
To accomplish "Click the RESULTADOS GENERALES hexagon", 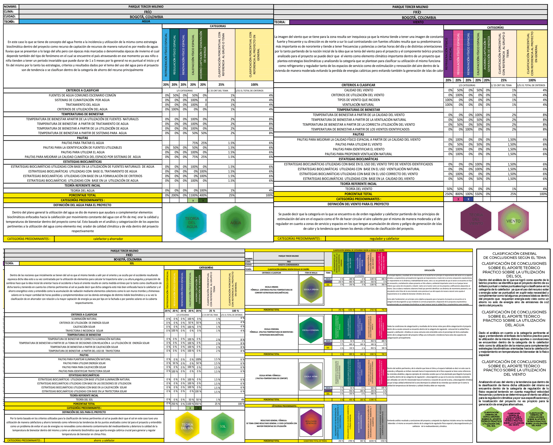I will click(x=311, y=422).
